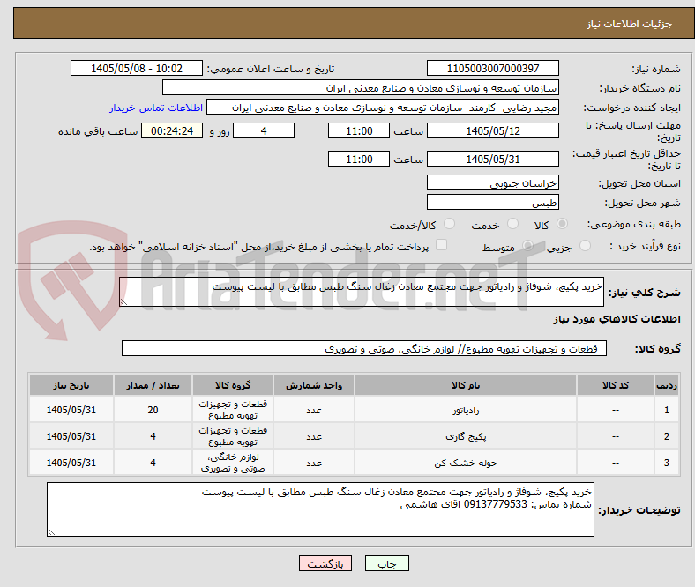
Task: Click the گروه کالا group field
Action: click(x=364, y=348)
